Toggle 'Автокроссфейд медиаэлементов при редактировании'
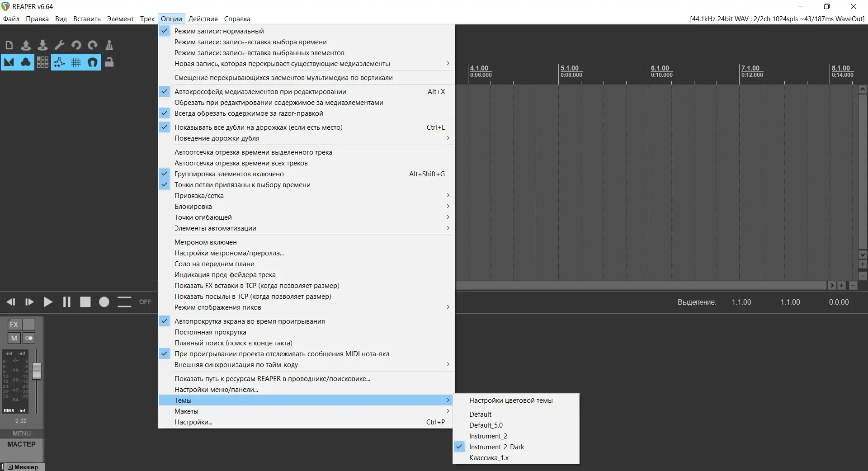 tap(306, 92)
